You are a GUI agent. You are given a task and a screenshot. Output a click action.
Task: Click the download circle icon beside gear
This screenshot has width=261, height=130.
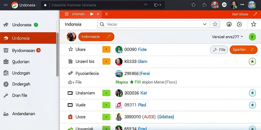pyautogui.click(x=229, y=24)
